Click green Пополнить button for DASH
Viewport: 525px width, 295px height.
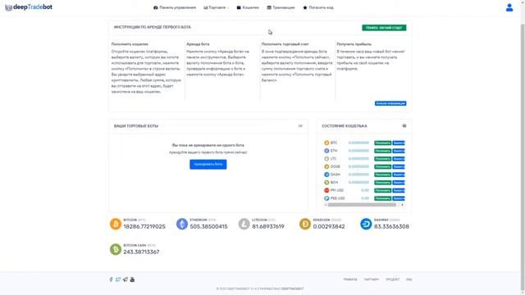383,175
